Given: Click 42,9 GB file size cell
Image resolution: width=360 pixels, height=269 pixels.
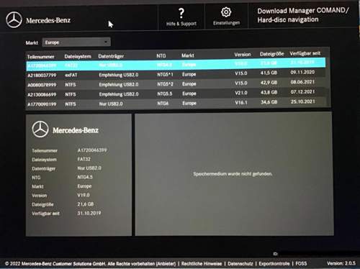Looking at the screenshot, I should pyautogui.click(x=269, y=83).
